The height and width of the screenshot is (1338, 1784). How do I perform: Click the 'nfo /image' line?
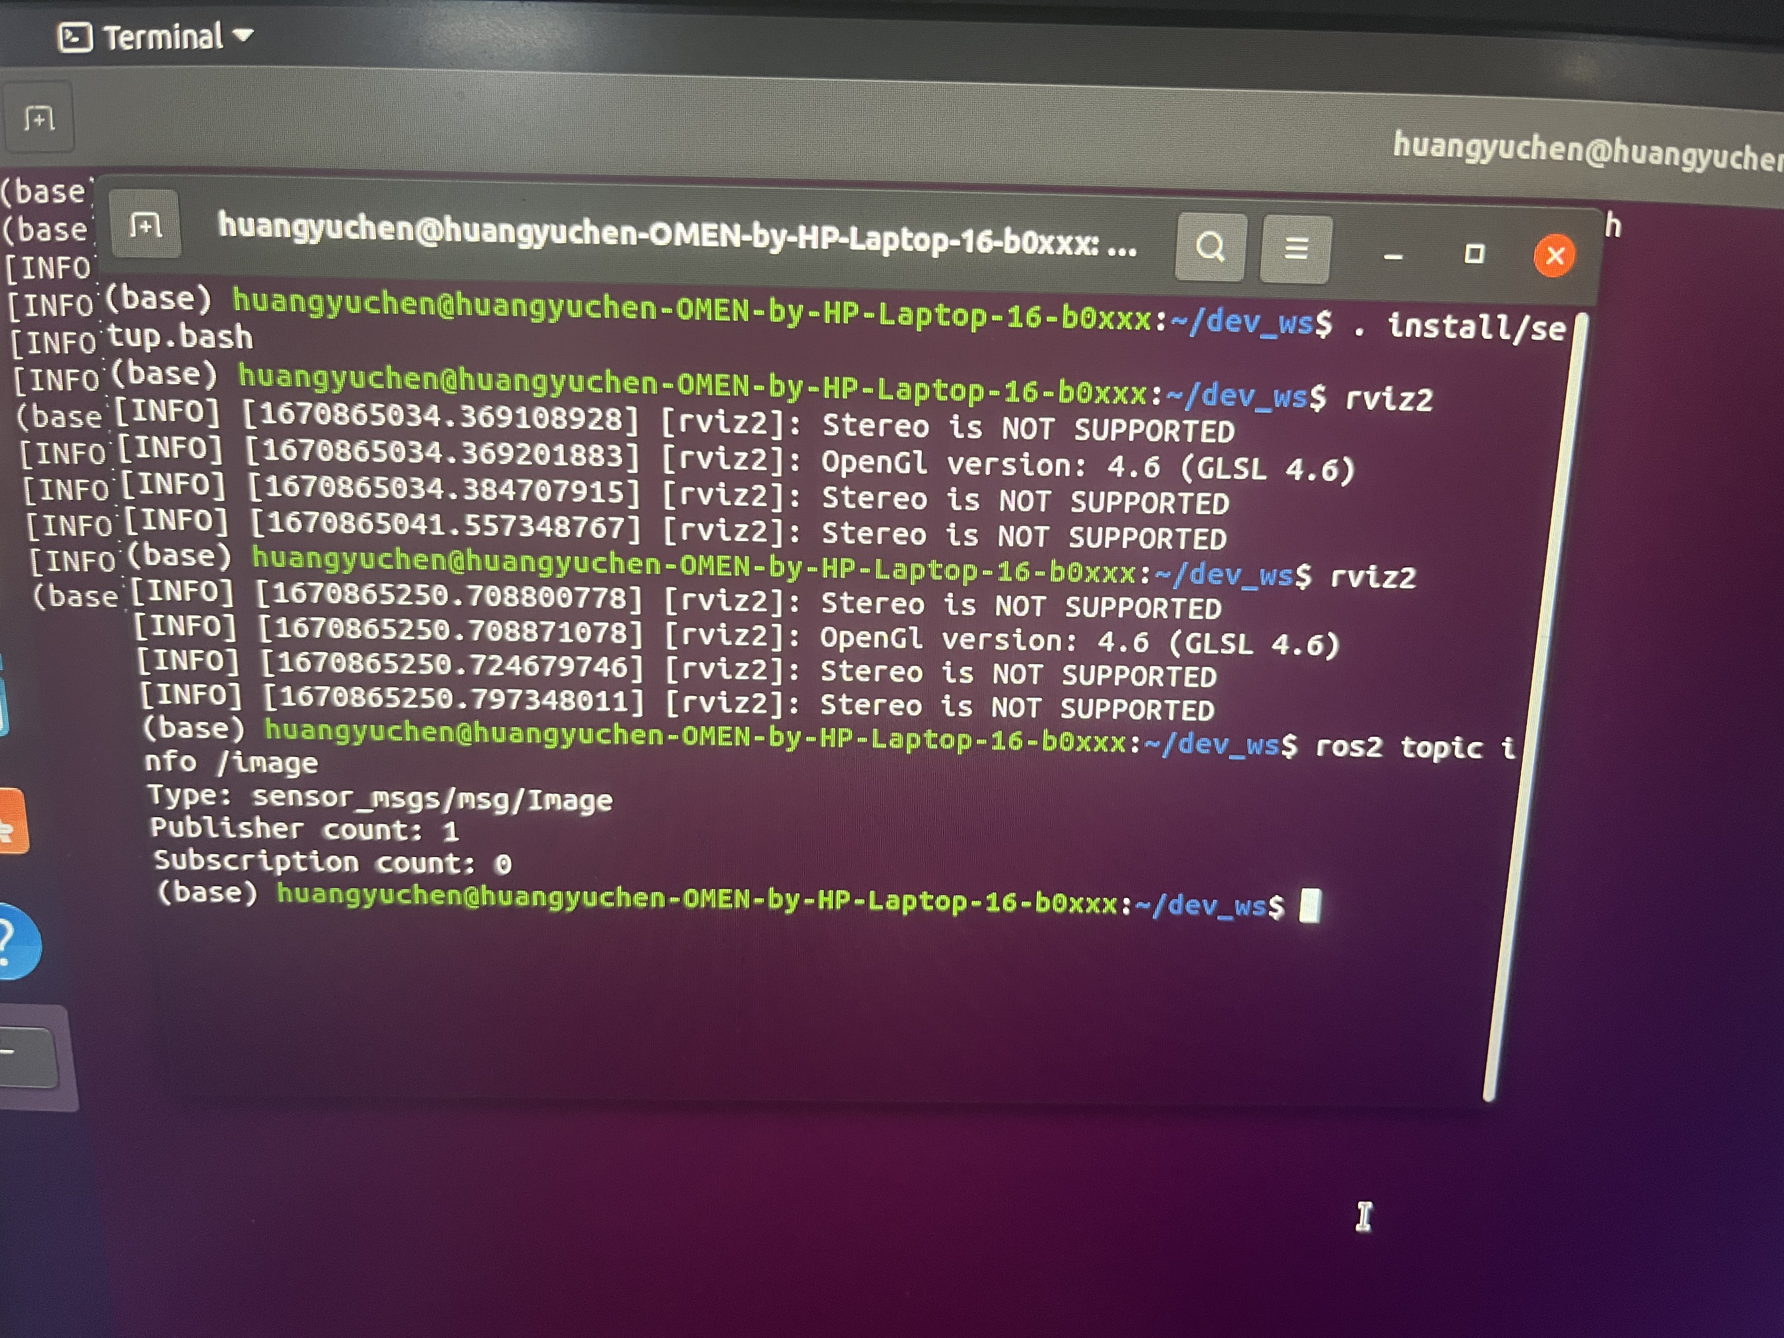231,762
